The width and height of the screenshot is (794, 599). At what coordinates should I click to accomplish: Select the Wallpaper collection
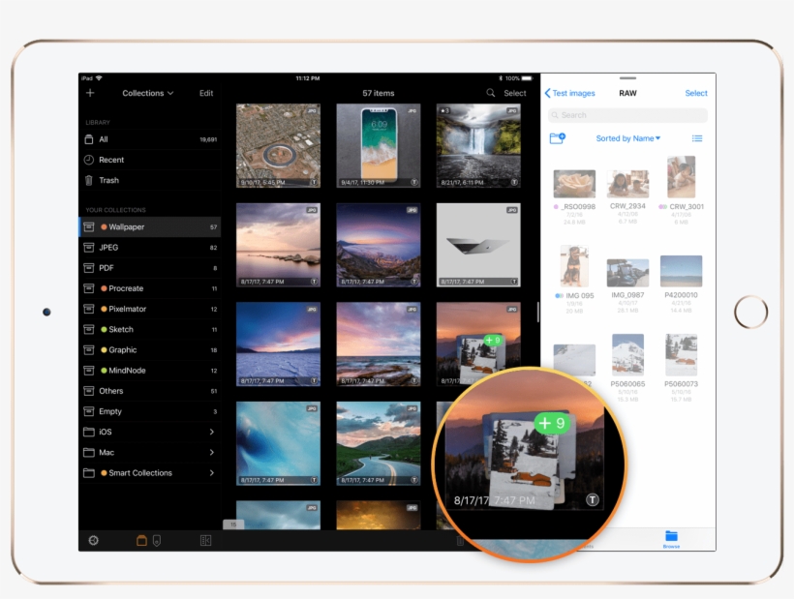click(x=150, y=226)
